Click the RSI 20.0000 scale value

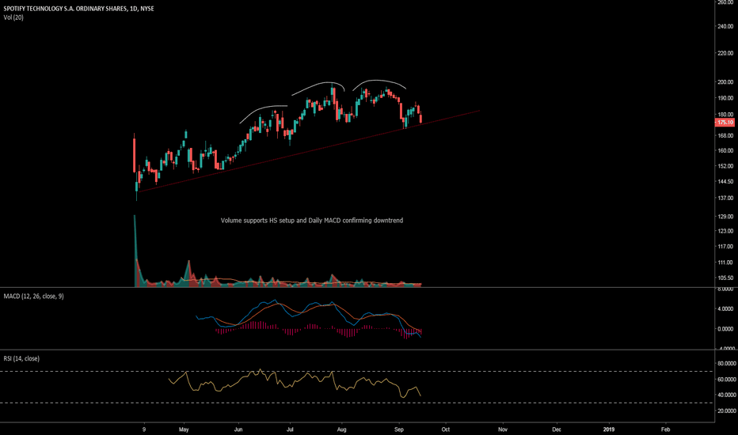point(727,411)
